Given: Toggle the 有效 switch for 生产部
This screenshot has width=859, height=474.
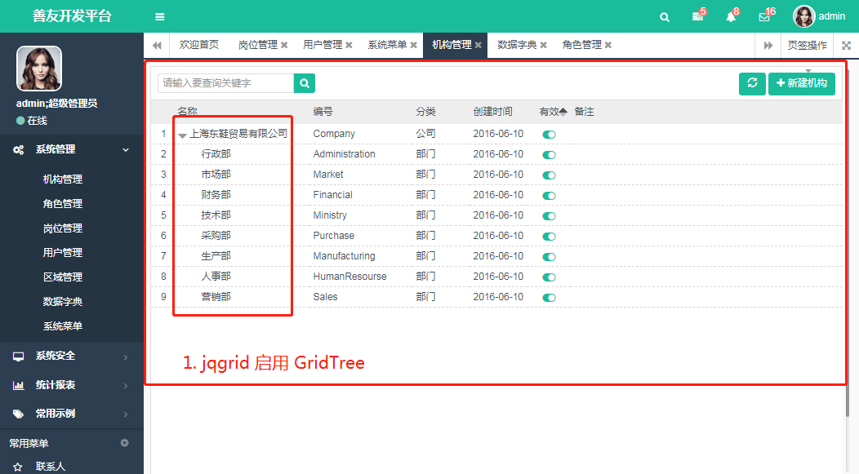Looking at the screenshot, I should click(x=549, y=257).
